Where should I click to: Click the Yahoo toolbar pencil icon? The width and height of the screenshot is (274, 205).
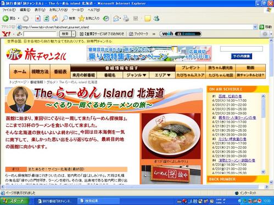pos(19,34)
